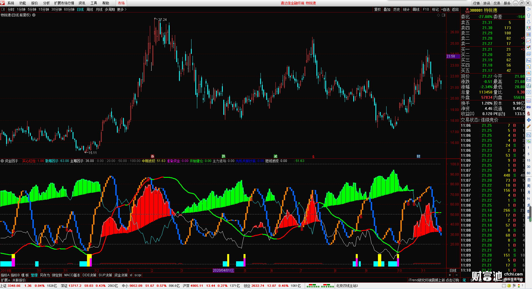Toggle the 60-minute period in right strip

click(529, 173)
